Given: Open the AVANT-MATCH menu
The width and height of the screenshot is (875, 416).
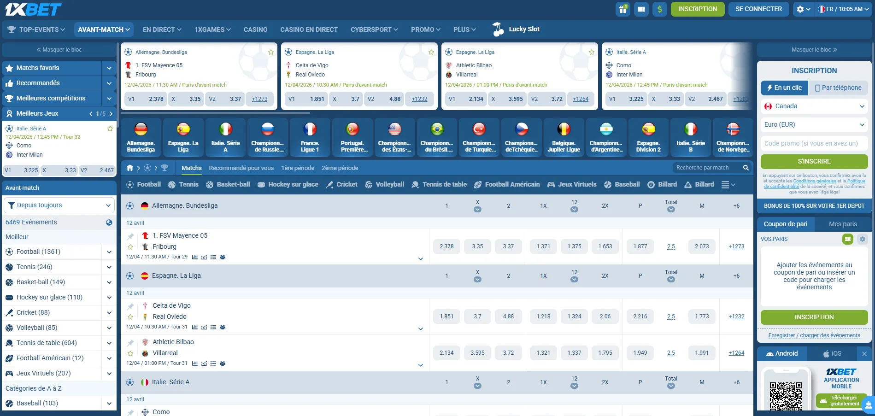Looking at the screenshot, I should pos(104,29).
